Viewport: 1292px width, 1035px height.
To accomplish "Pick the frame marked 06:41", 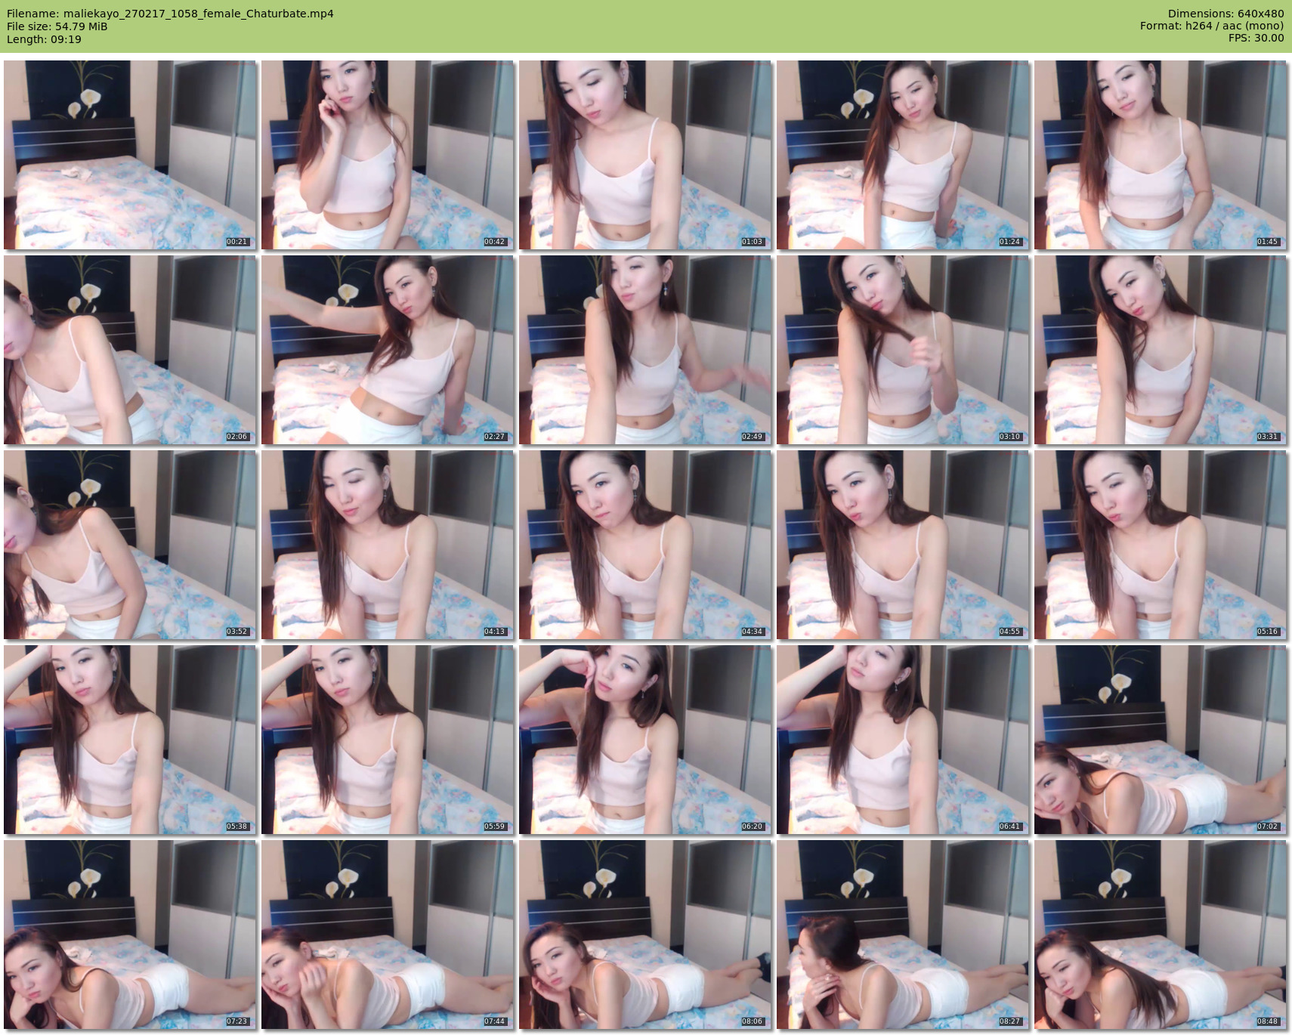I will point(903,740).
